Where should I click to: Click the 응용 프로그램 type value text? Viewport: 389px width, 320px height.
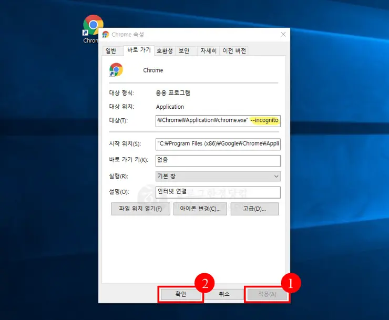point(173,93)
